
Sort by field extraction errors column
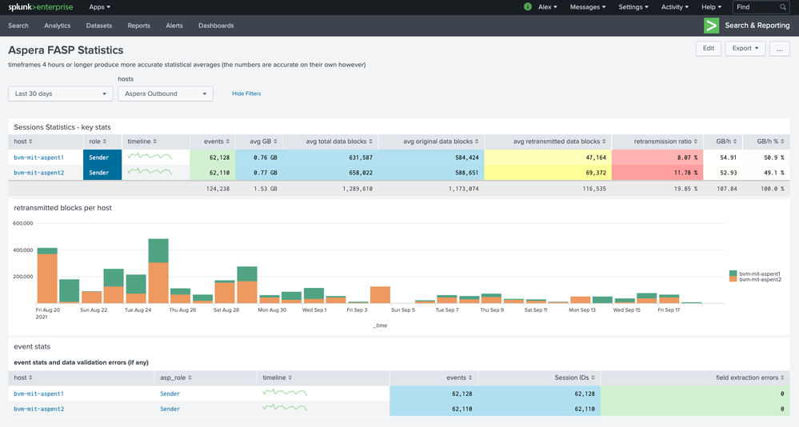point(750,378)
